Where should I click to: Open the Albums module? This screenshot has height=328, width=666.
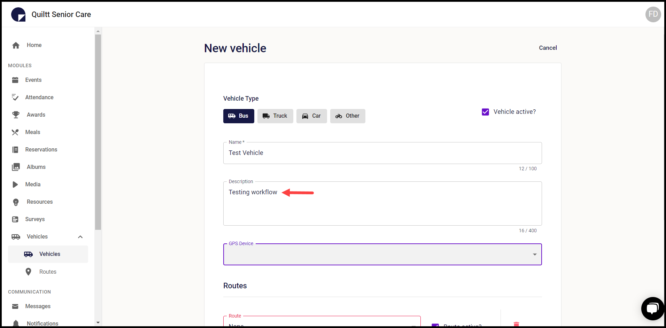pyautogui.click(x=16, y=167)
